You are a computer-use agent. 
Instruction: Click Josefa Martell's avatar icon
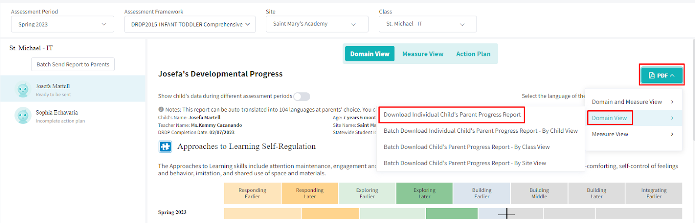[x=23, y=90]
